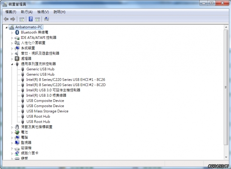Select the first USB Root Hub
The height and width of the screenshot is (169, 231).
[x=38, y=117]
